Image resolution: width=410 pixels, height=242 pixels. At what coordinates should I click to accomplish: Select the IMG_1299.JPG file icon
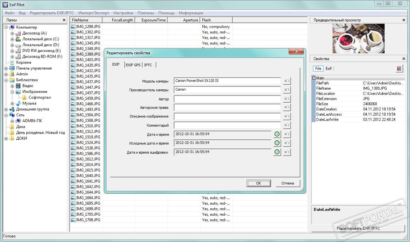(73, 27)
